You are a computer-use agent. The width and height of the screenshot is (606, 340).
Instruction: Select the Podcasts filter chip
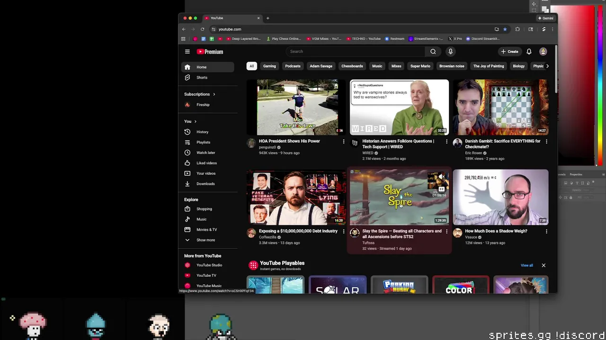click(x=293, y=66)
